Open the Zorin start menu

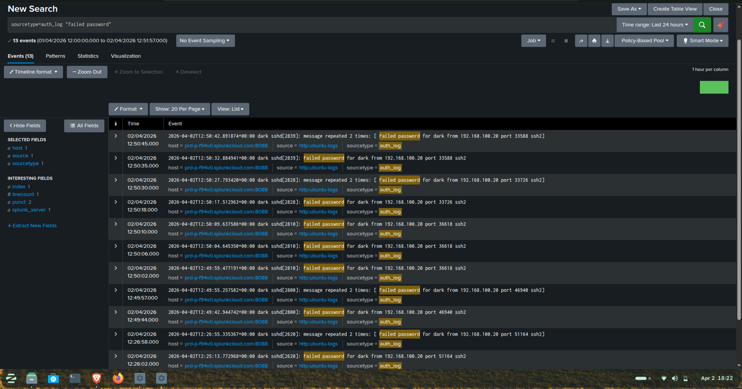11,378
